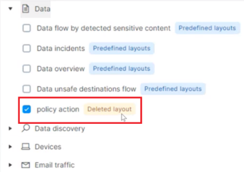Expand the Devices section arrow
This screenshot has height=172, width=244.
(x=10, y=147)
